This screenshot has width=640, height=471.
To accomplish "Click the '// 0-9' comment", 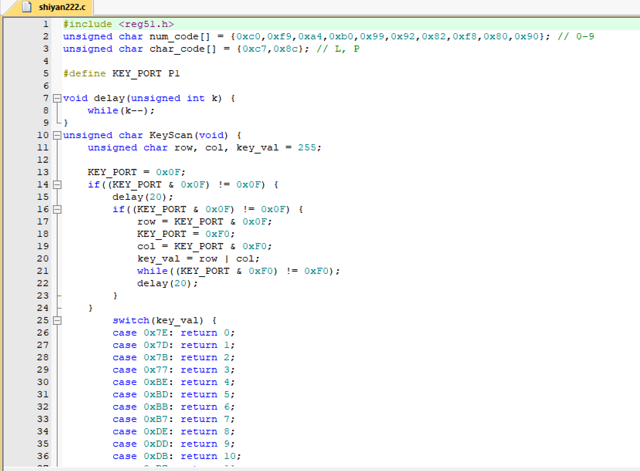I will coord(576,37).
